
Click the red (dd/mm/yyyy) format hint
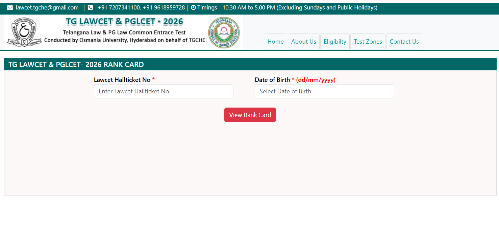tap(316, 80)
